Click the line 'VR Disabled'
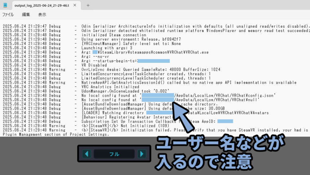Screen dimensions: 310x175 coord(55,65)
